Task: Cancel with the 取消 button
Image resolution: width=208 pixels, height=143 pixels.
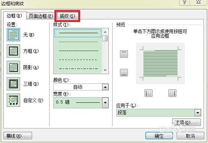Action: [x=190, y=136]
